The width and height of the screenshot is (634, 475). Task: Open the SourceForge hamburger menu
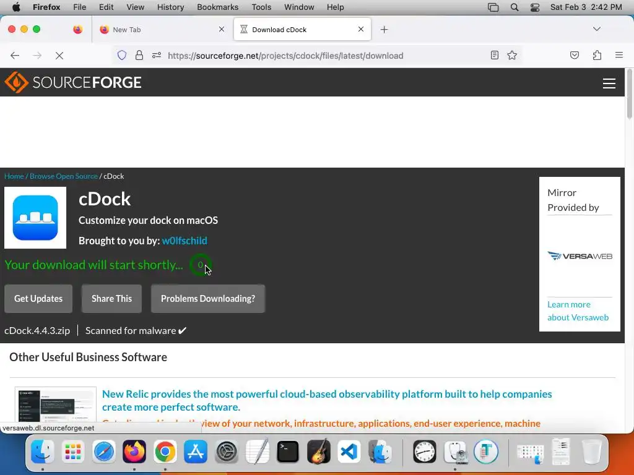click(x=609, y=83)
